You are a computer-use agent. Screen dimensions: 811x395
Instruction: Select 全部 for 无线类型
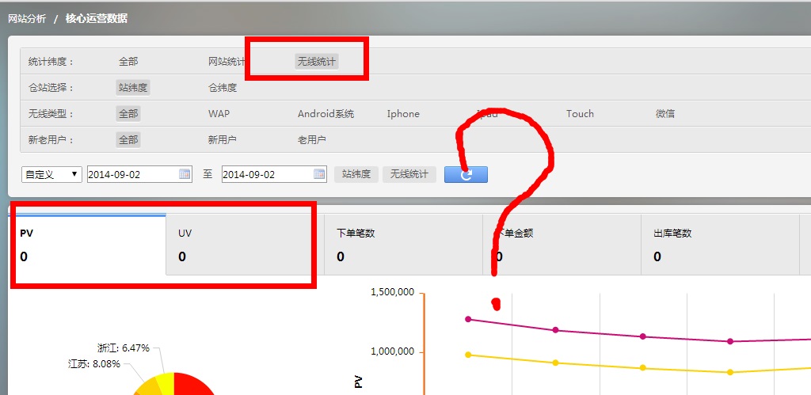click(128, 114)
